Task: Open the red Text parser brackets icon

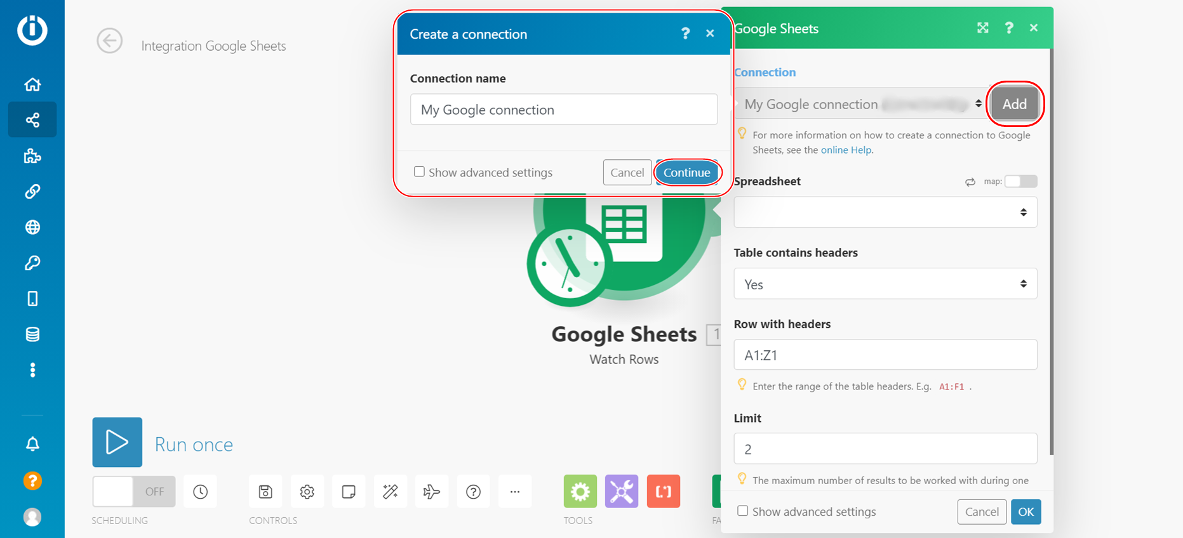Action: (x=664, y=492)
